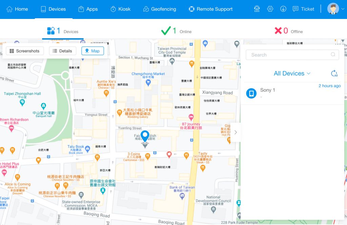The width and height of the screenshot is (347, 225).
Task: Click Taipei Zhongshan Hall marker
Action: click(x=22, y=102)
